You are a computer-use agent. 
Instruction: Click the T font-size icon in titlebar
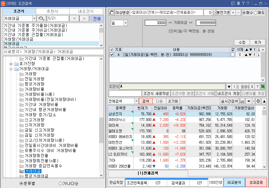(x=243, y=3)
